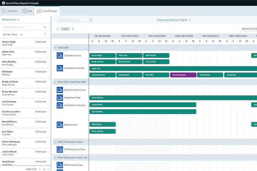This screenshot has width=257, height=171.
Task: Open the Alex Murphy assignment bar
Action: 156,55
